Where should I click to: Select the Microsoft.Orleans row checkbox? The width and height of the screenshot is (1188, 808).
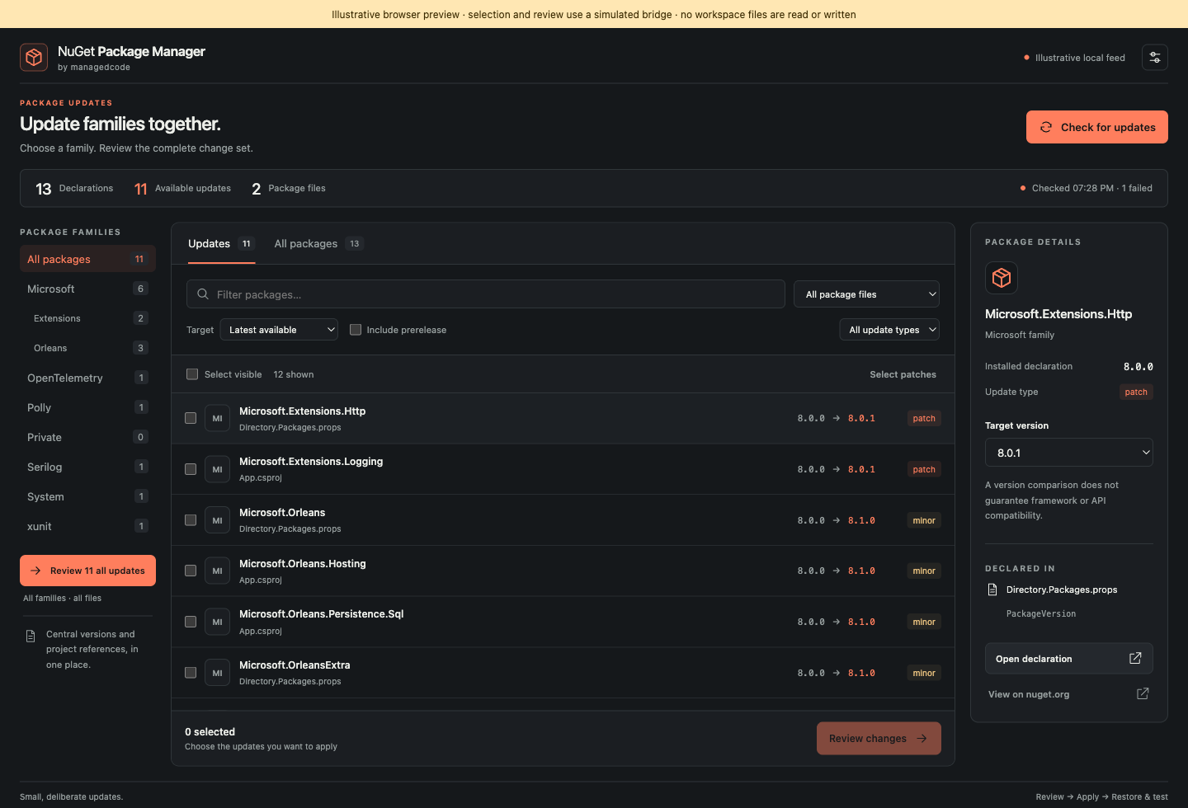(191, 520)
